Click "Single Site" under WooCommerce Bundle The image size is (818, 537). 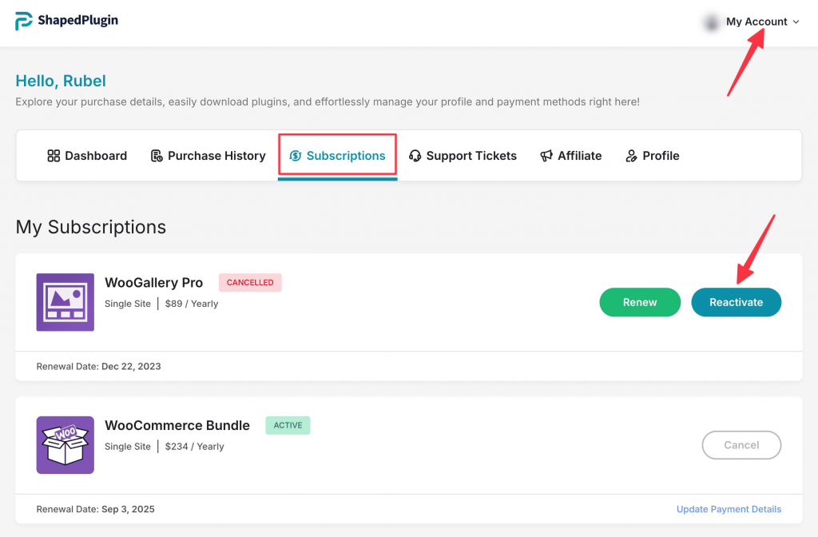coord(128,447)
